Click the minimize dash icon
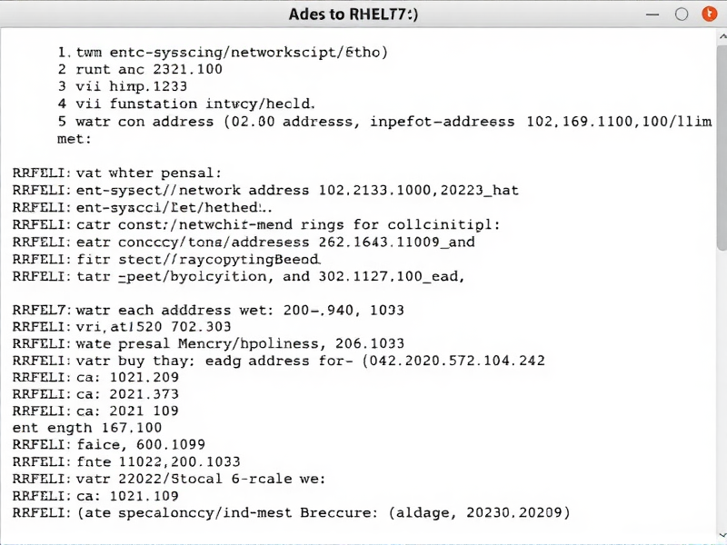Image resolution: width=727 pixels, height=545 pixels. (x=652, y=14)
